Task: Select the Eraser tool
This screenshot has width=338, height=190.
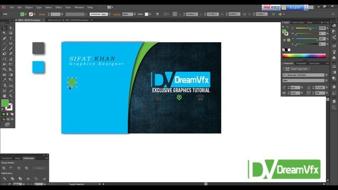Action: (11, 54)
